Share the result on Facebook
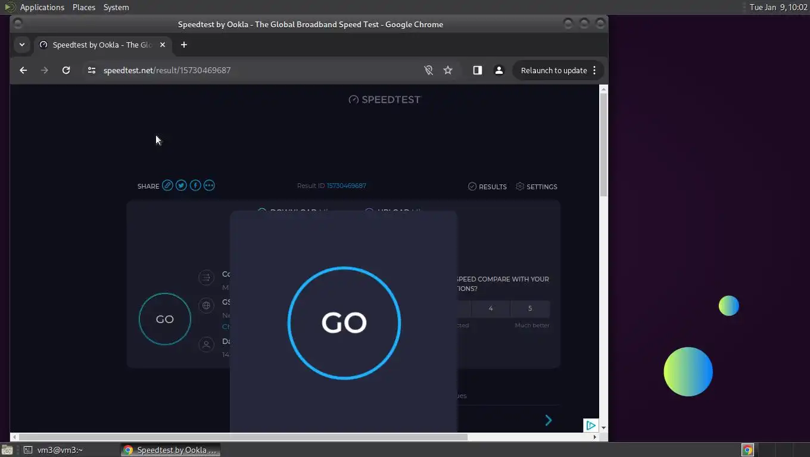This screenshot has width=810, height=457. [195, 186]
